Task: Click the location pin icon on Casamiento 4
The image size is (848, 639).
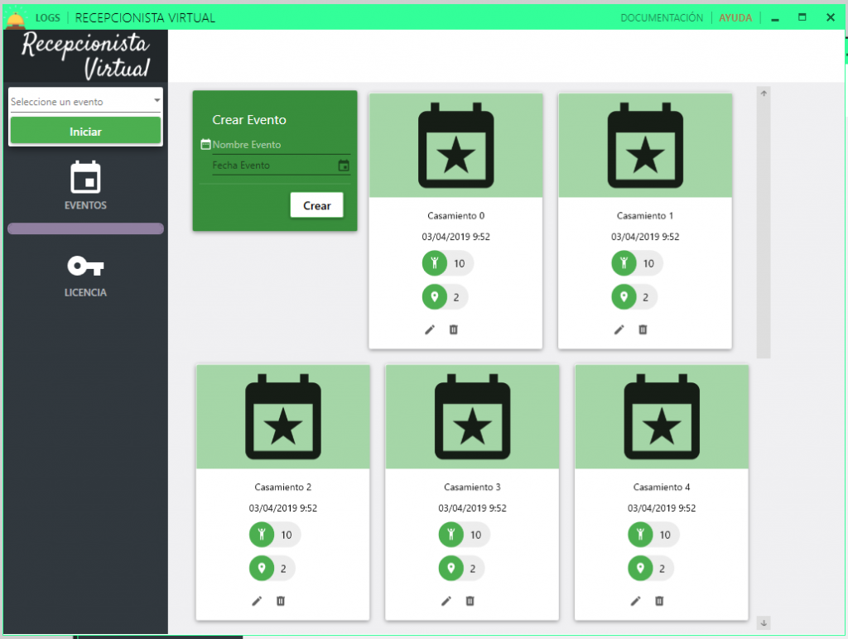Action: pos(640,568)
